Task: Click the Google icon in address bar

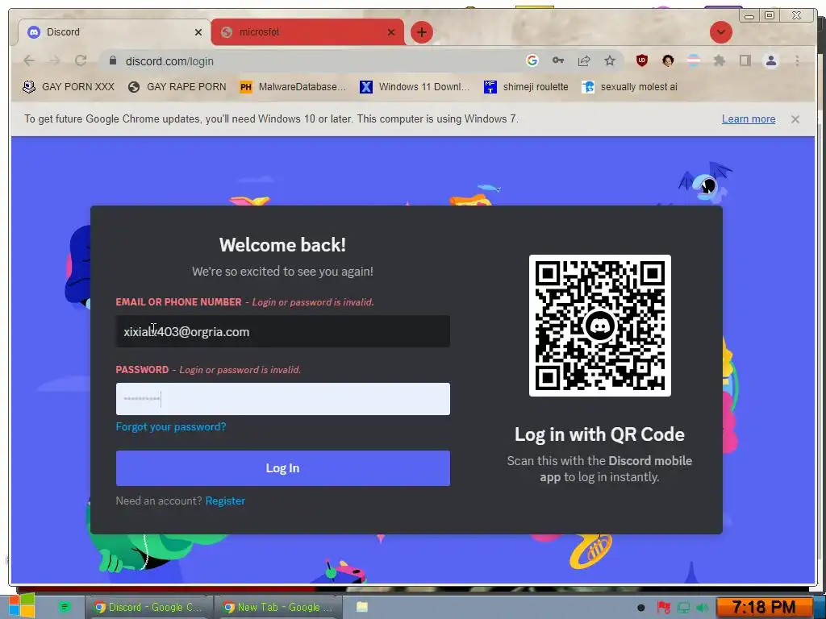Action: pyautogui.click(x=532, y=60)
